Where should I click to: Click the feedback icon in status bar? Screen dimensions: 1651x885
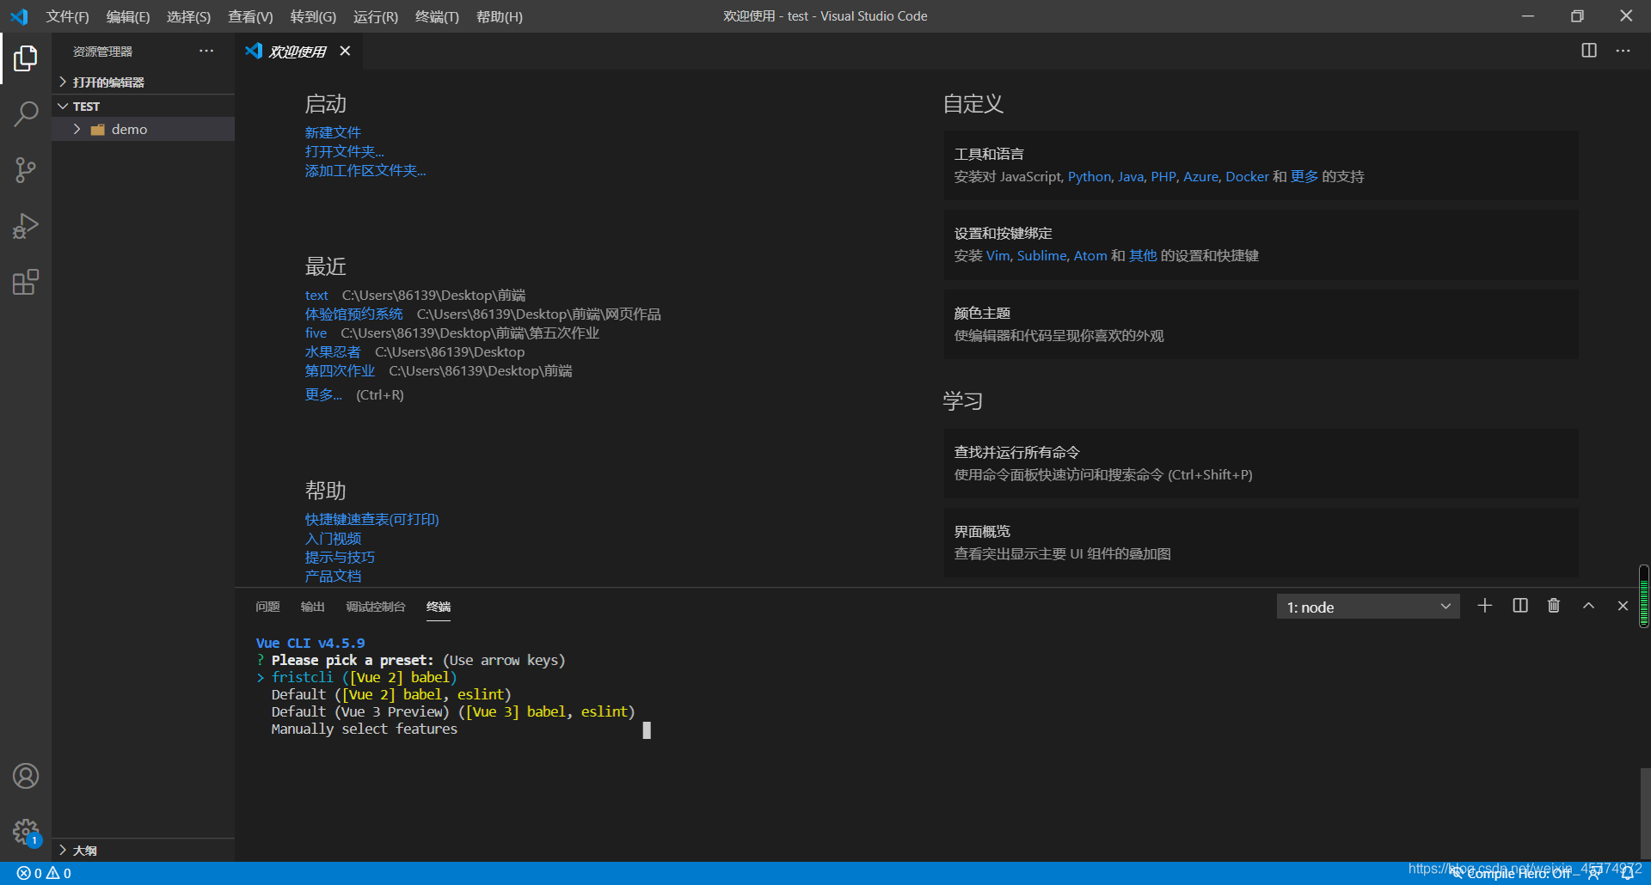pos(1595,873)
